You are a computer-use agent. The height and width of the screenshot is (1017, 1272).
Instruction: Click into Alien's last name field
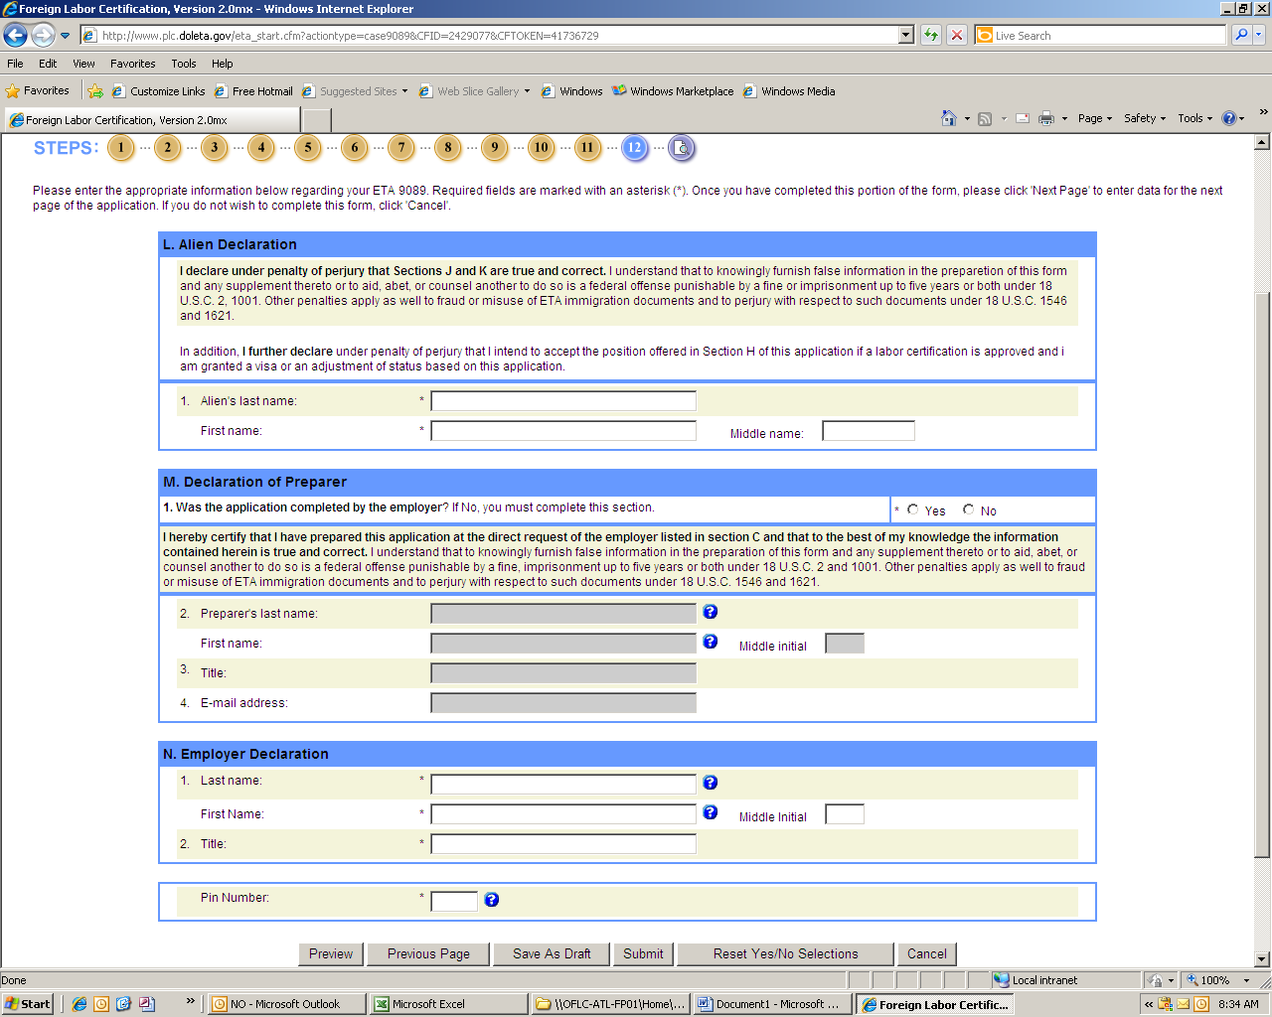click(x=562, y=401)
